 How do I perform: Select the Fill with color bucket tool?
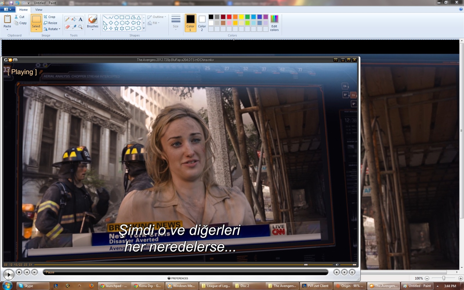74,19
